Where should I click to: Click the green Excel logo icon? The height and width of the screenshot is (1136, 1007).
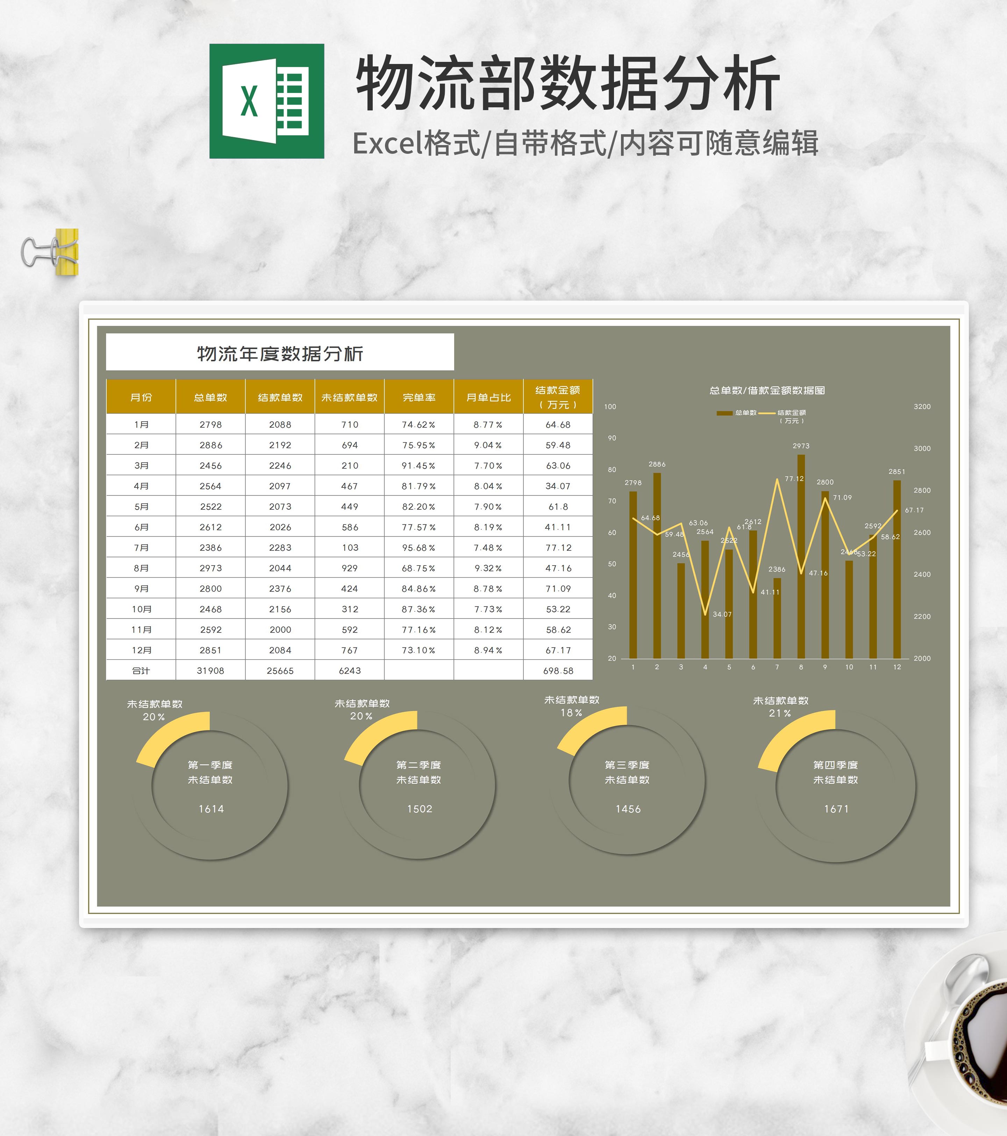pos(266,101)
